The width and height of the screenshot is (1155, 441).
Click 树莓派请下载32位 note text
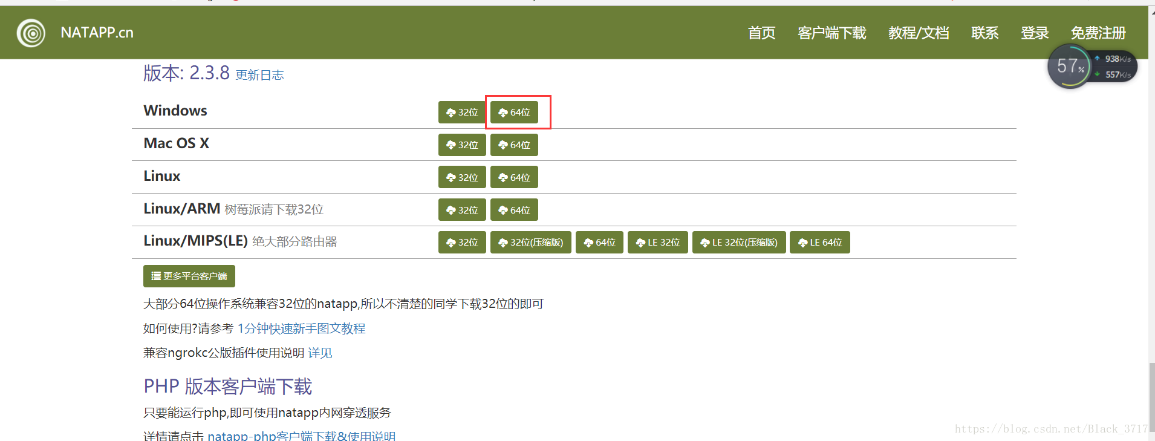pyautogui.click(x=274, y=209)
